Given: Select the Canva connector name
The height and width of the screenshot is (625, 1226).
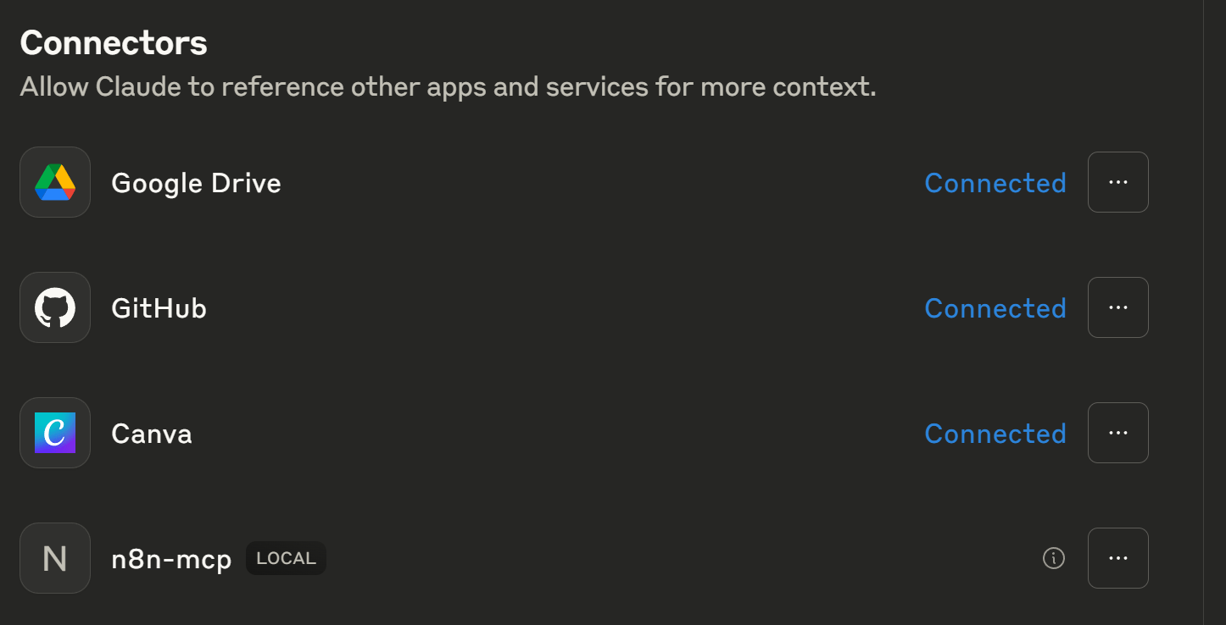Looking at the screenshot, I should tap(151, 434).
